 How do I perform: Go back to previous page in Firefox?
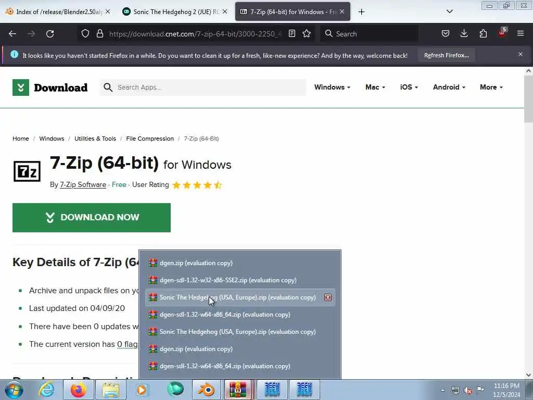pos(12,34)
